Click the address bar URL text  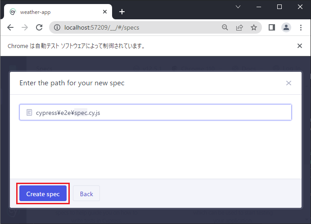click(102, 27)
